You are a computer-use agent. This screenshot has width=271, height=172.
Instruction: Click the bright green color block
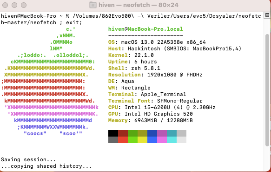[133, 140]
